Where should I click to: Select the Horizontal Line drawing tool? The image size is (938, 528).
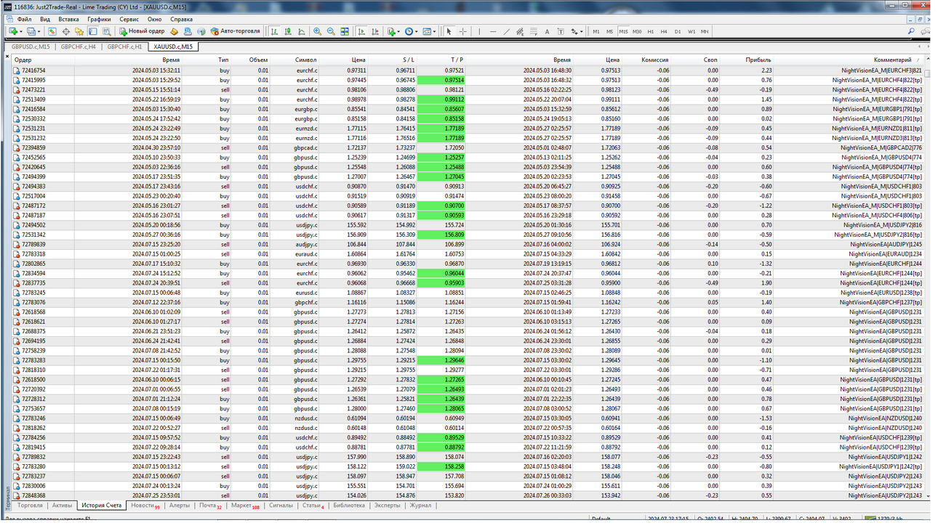point(493,31)
